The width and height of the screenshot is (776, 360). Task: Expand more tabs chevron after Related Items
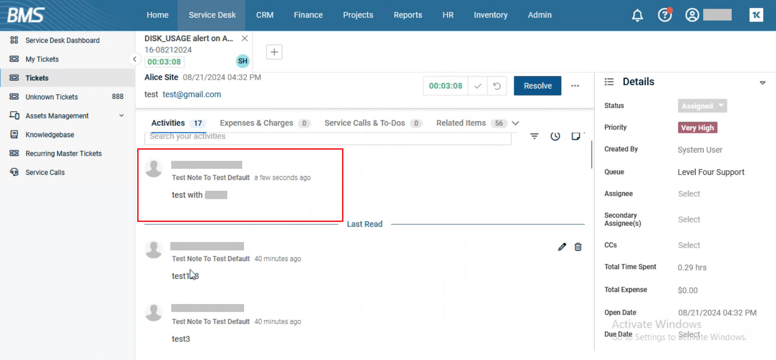pyautogui.click(x=516, y=123)
